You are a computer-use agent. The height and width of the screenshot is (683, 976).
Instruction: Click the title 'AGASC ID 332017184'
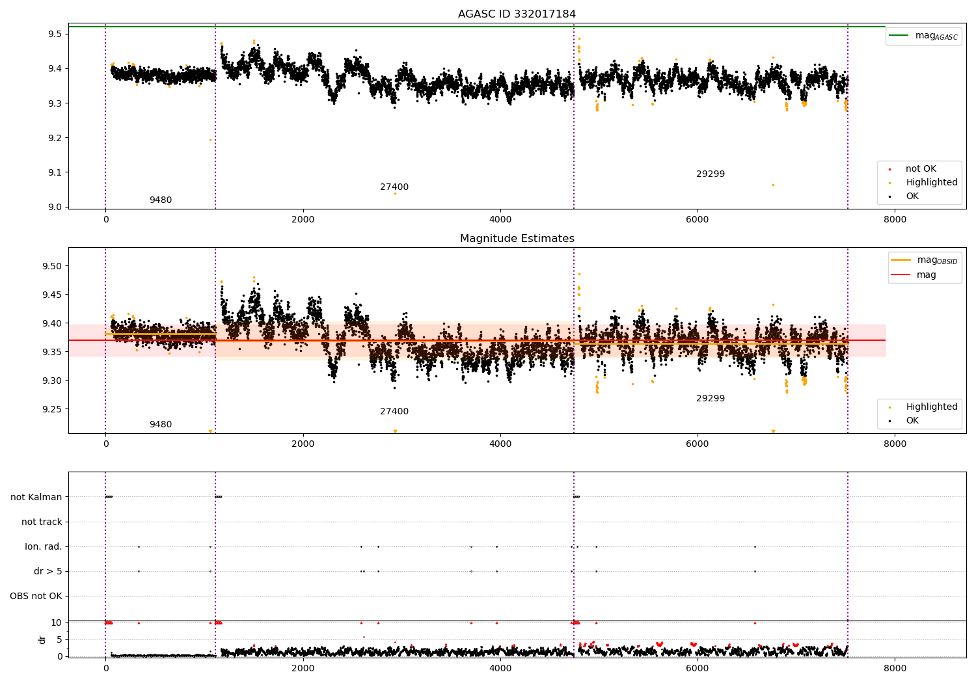[x=517, y=14]
